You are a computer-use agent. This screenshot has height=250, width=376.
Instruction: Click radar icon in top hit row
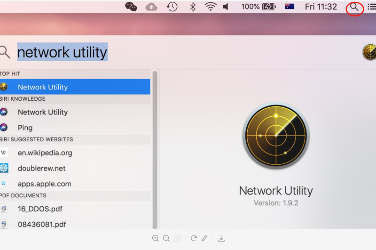(4, 87)
